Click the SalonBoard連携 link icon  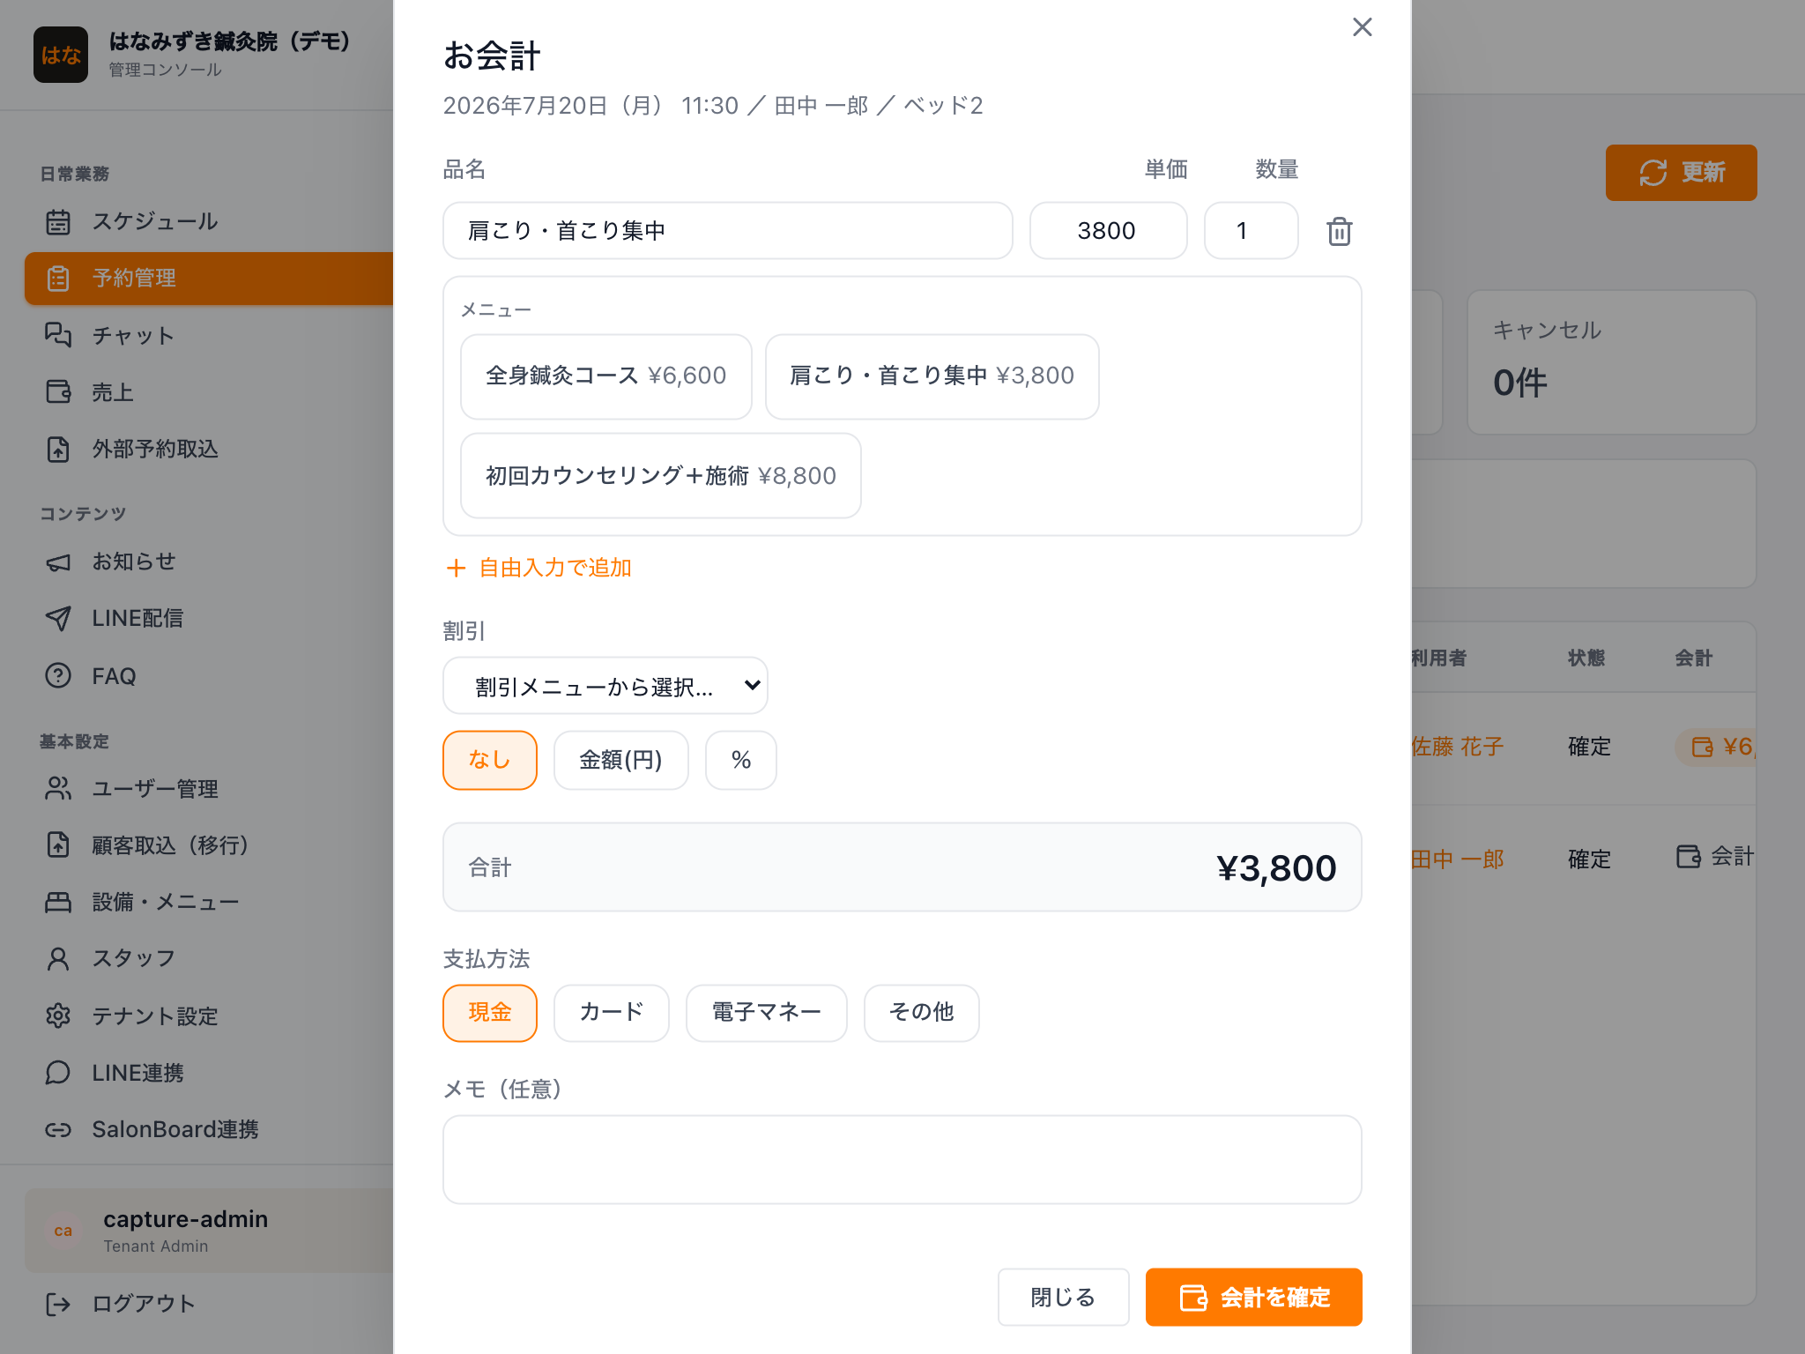(58, 1129)
